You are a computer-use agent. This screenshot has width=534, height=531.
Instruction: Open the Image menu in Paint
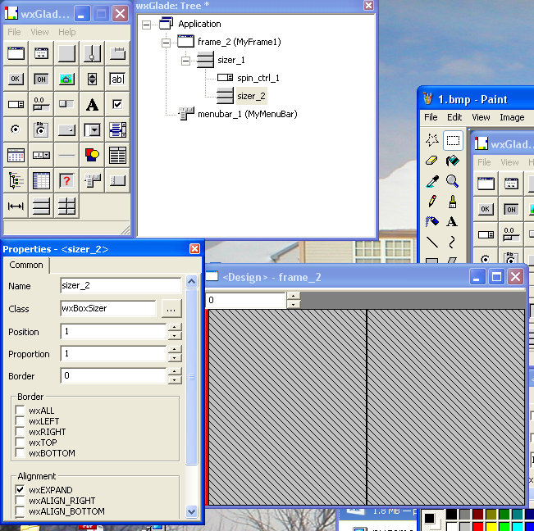(512, 117)
